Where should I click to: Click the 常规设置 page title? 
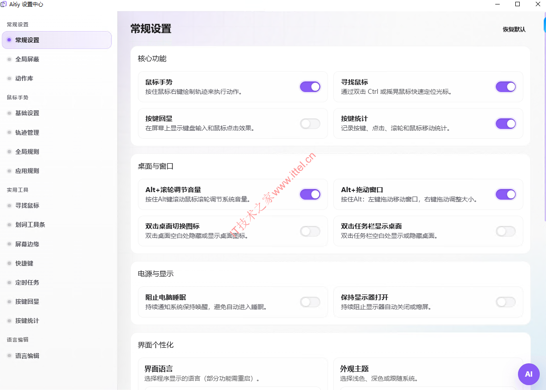[x=151, y=29]
